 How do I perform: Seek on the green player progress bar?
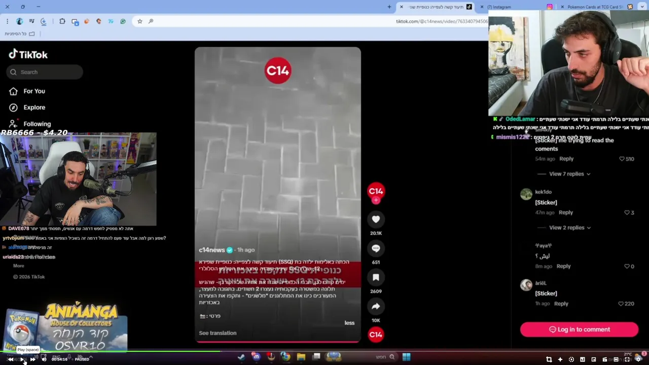tap(110, 351)
